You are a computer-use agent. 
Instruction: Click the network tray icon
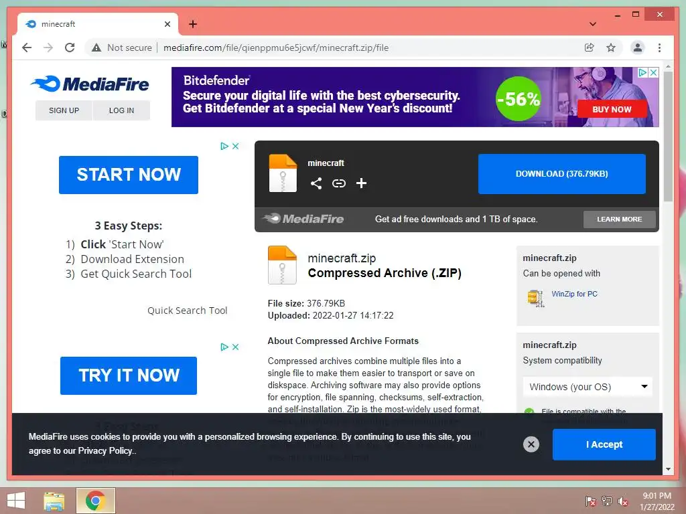[x=607, y=501]
